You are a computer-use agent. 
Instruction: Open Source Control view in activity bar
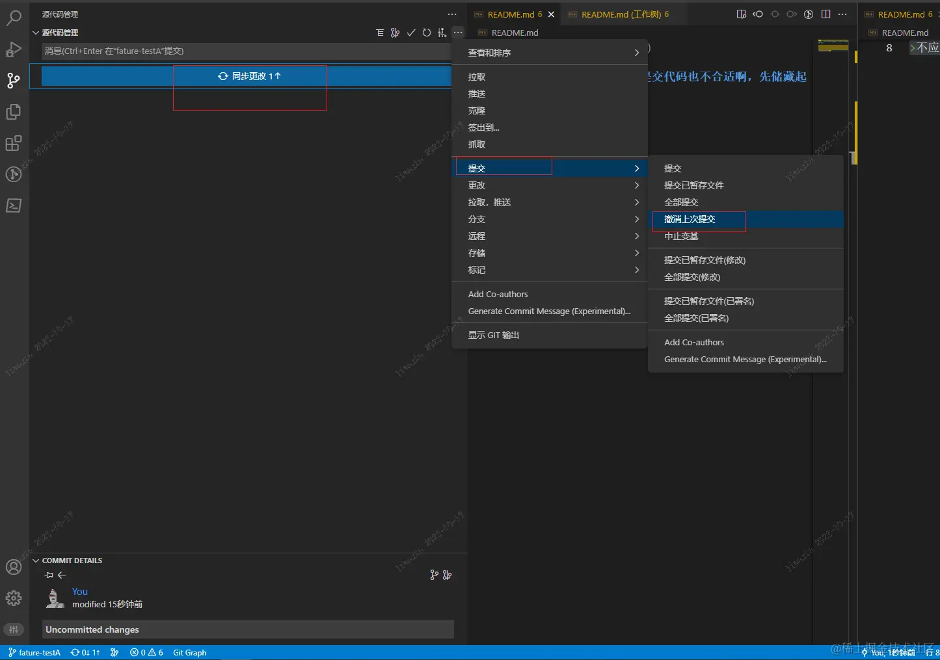click(14, 80)
